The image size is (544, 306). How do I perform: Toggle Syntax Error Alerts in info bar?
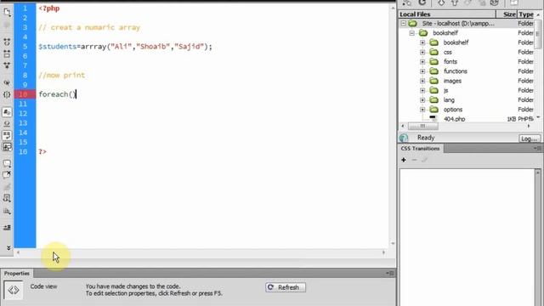7,147
